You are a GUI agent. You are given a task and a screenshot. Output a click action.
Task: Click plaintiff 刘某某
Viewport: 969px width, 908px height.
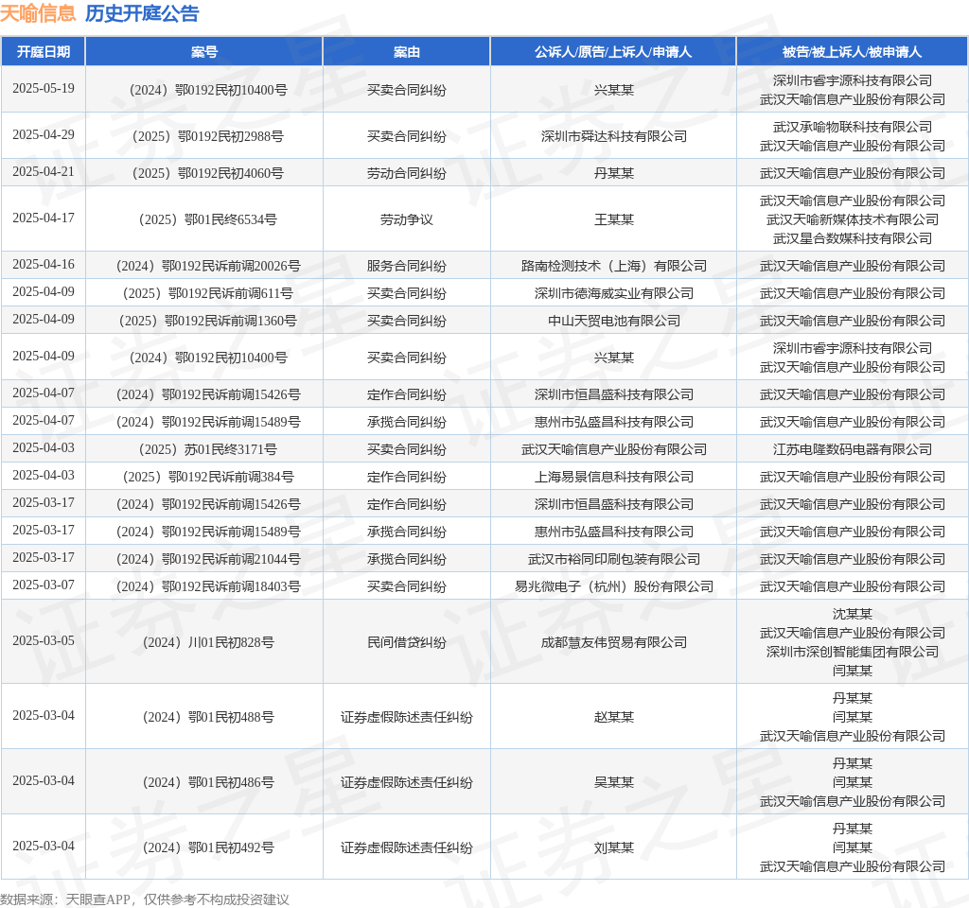613,847
